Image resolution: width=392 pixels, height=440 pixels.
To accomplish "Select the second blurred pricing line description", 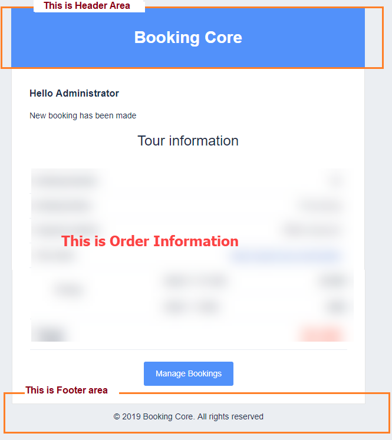I will click(192, 307).
